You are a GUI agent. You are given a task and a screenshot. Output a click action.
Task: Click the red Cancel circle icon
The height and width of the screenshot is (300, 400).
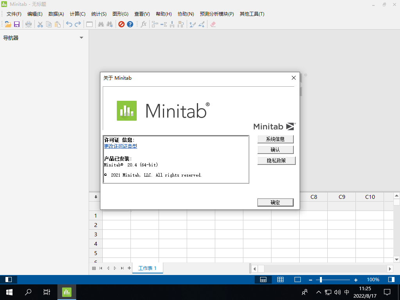coord(121,24)
